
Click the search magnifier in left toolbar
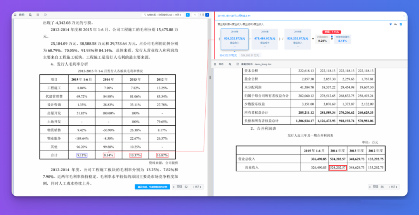tap(30, 15)
